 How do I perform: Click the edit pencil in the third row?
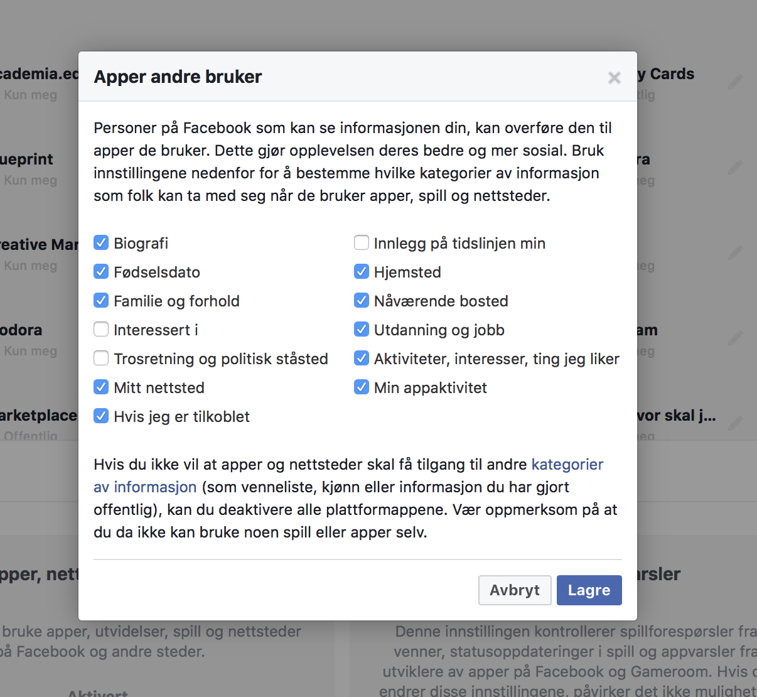click(735, 252)
